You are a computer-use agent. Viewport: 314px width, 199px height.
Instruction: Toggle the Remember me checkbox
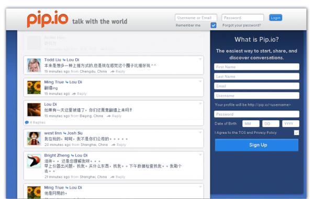[214, 26]
